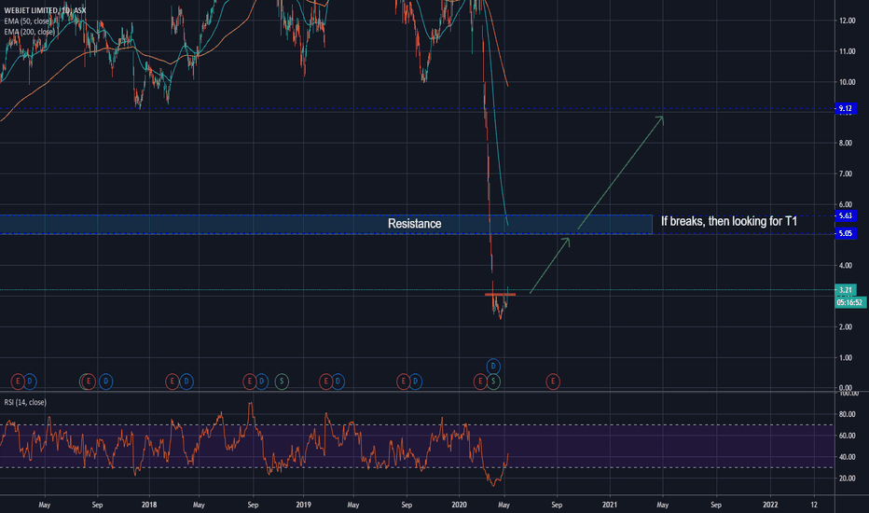Click the current price label 3.21

[x=845, y=289]
